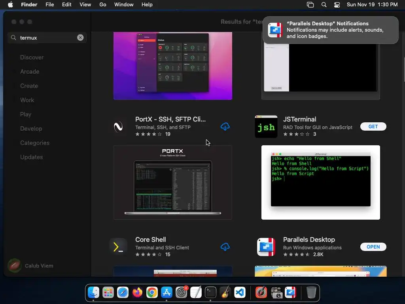The width and height of the screenshot is (405, 304).
Task: Download Core Shell with the cloud icon
Action: (x=225, y=247)
